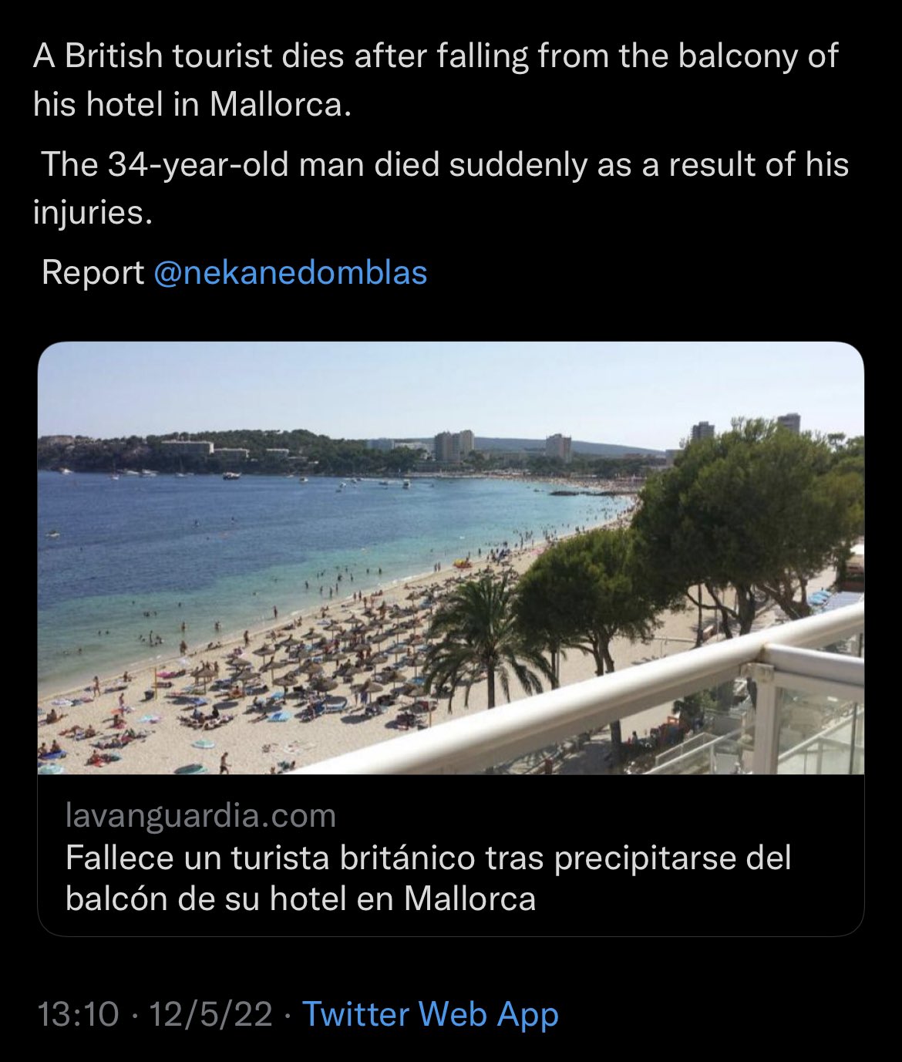The width and height of the screenshot is (902, 1062).
Task: Click the 12/5/22 tweet date
Action: pyautogui.click(x=210, y=1013)
